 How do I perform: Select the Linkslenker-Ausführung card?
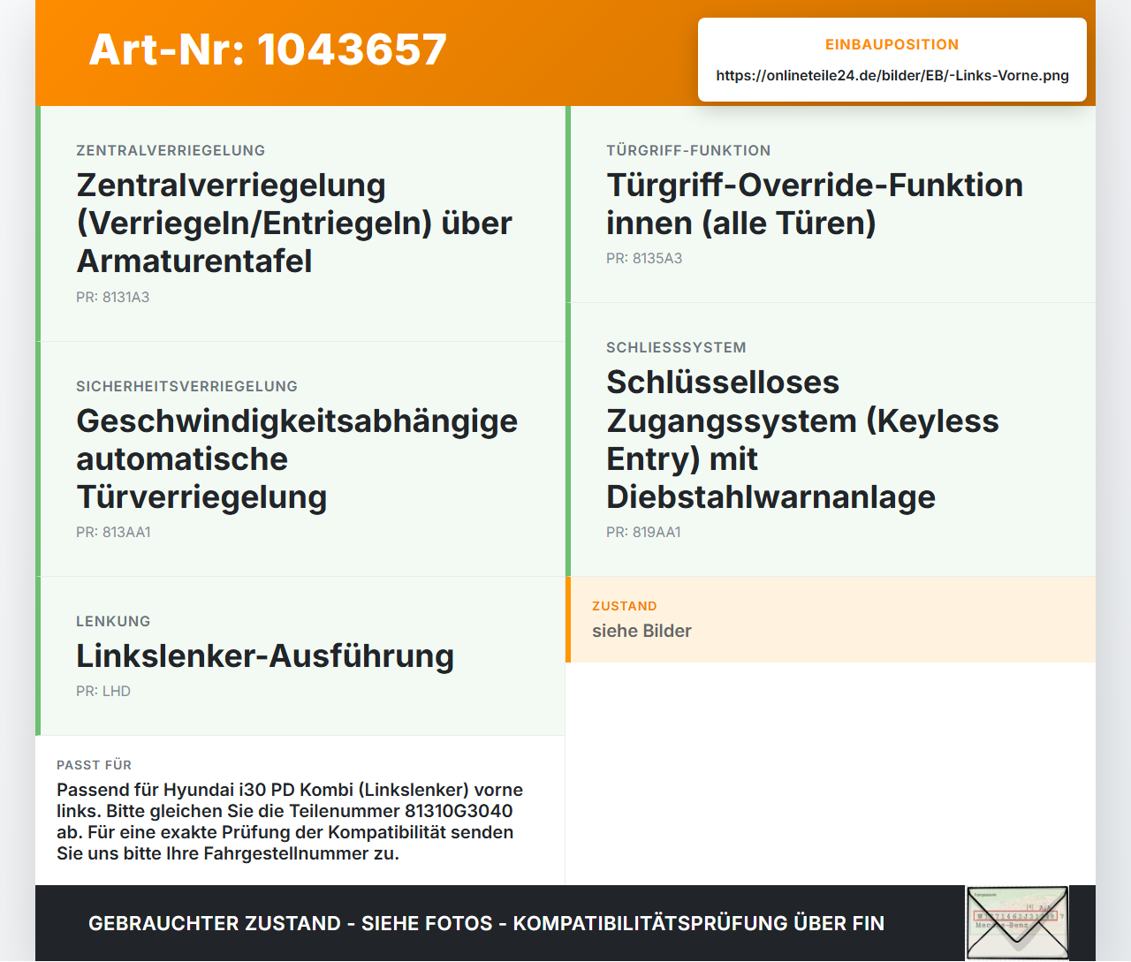(300, 656)
